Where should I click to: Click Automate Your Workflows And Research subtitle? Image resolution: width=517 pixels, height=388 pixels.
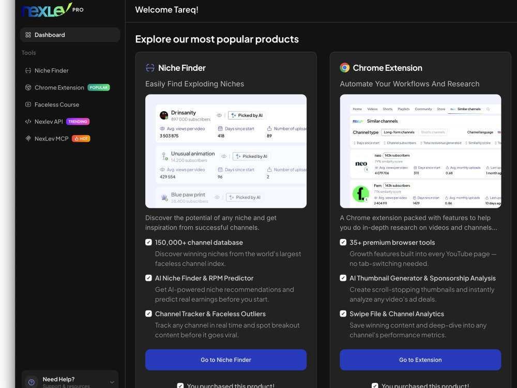point(409,84)
